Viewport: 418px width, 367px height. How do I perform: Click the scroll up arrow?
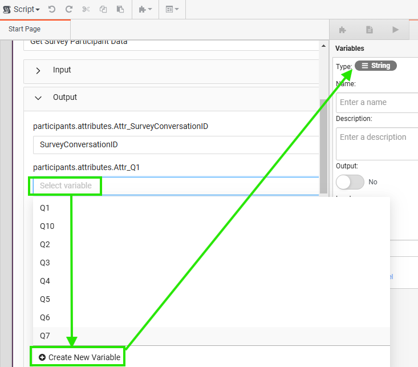(x=323, y=46)
